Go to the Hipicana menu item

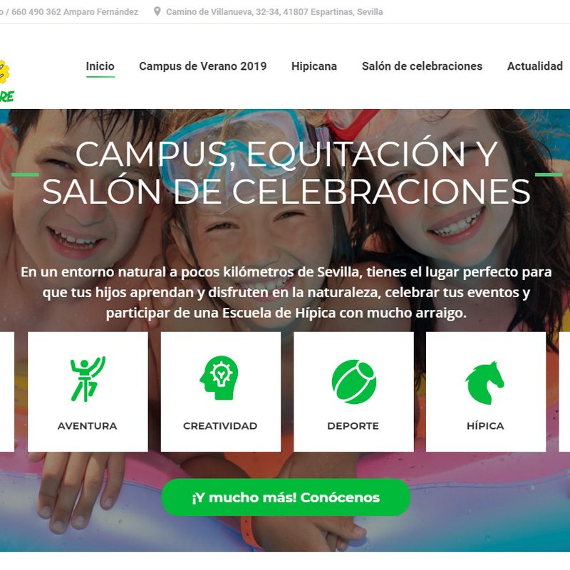[314, 66]
